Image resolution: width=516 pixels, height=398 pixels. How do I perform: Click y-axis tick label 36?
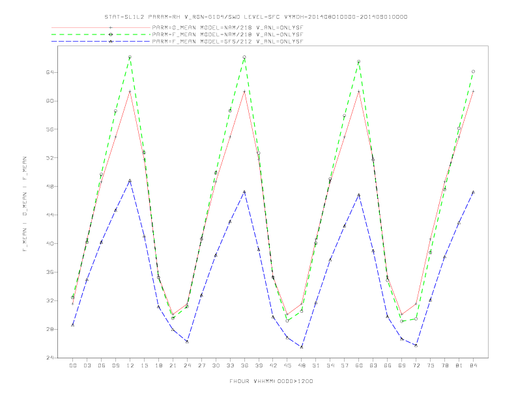click(50, 272)
